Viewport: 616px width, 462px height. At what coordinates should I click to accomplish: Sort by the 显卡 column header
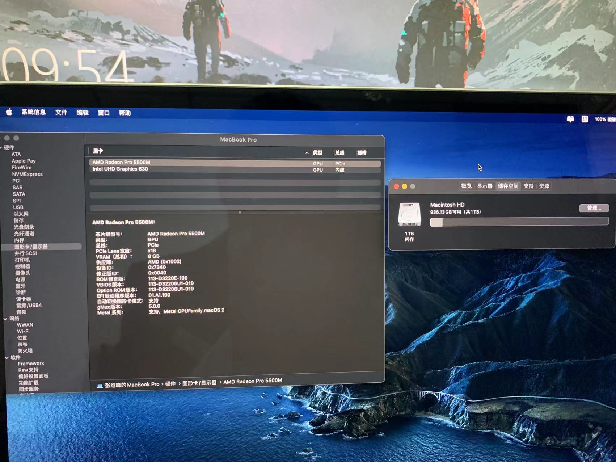tap(98, 151)
